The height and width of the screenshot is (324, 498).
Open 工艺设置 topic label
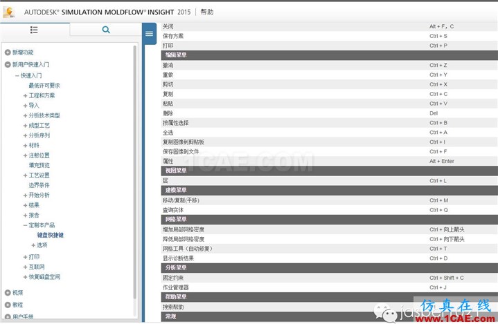39,175
